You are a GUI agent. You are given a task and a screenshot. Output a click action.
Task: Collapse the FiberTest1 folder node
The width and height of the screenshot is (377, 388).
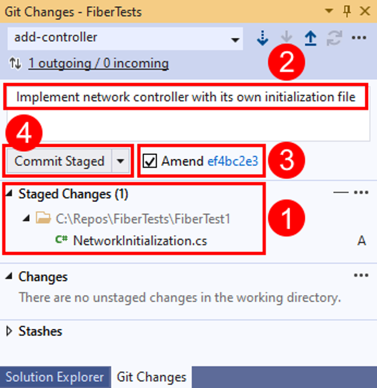click(x=26, y=218)
